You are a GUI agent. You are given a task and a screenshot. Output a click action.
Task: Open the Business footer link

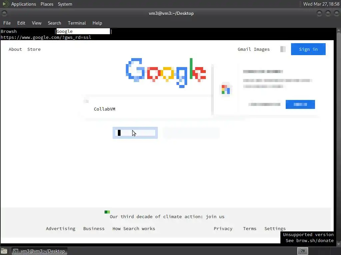click(x=94, y=228)
